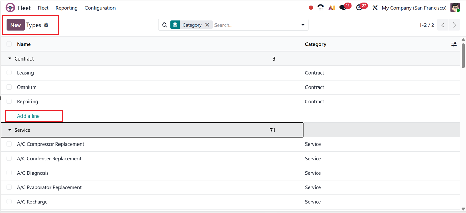This screenshot has width=466, height=213.
Task: Click the New button
Action: point(16,25)
